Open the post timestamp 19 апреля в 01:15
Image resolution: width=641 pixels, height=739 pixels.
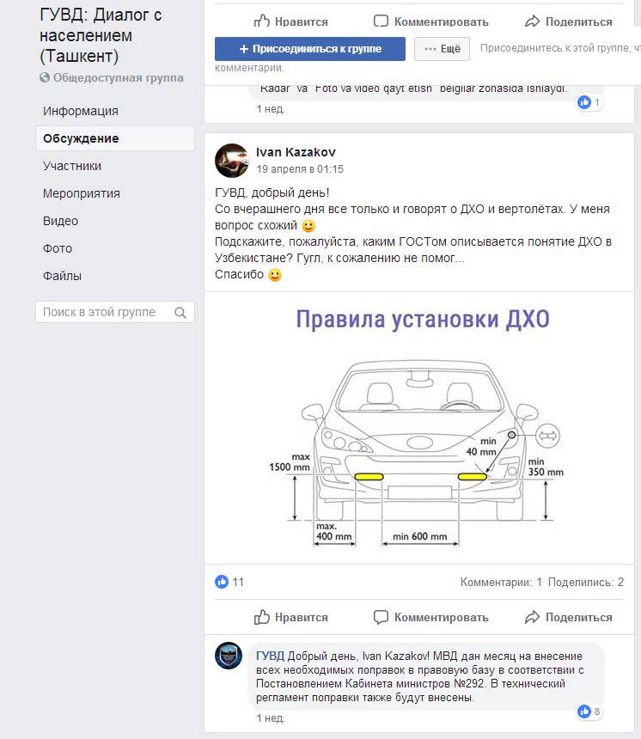tap(299, 169)
